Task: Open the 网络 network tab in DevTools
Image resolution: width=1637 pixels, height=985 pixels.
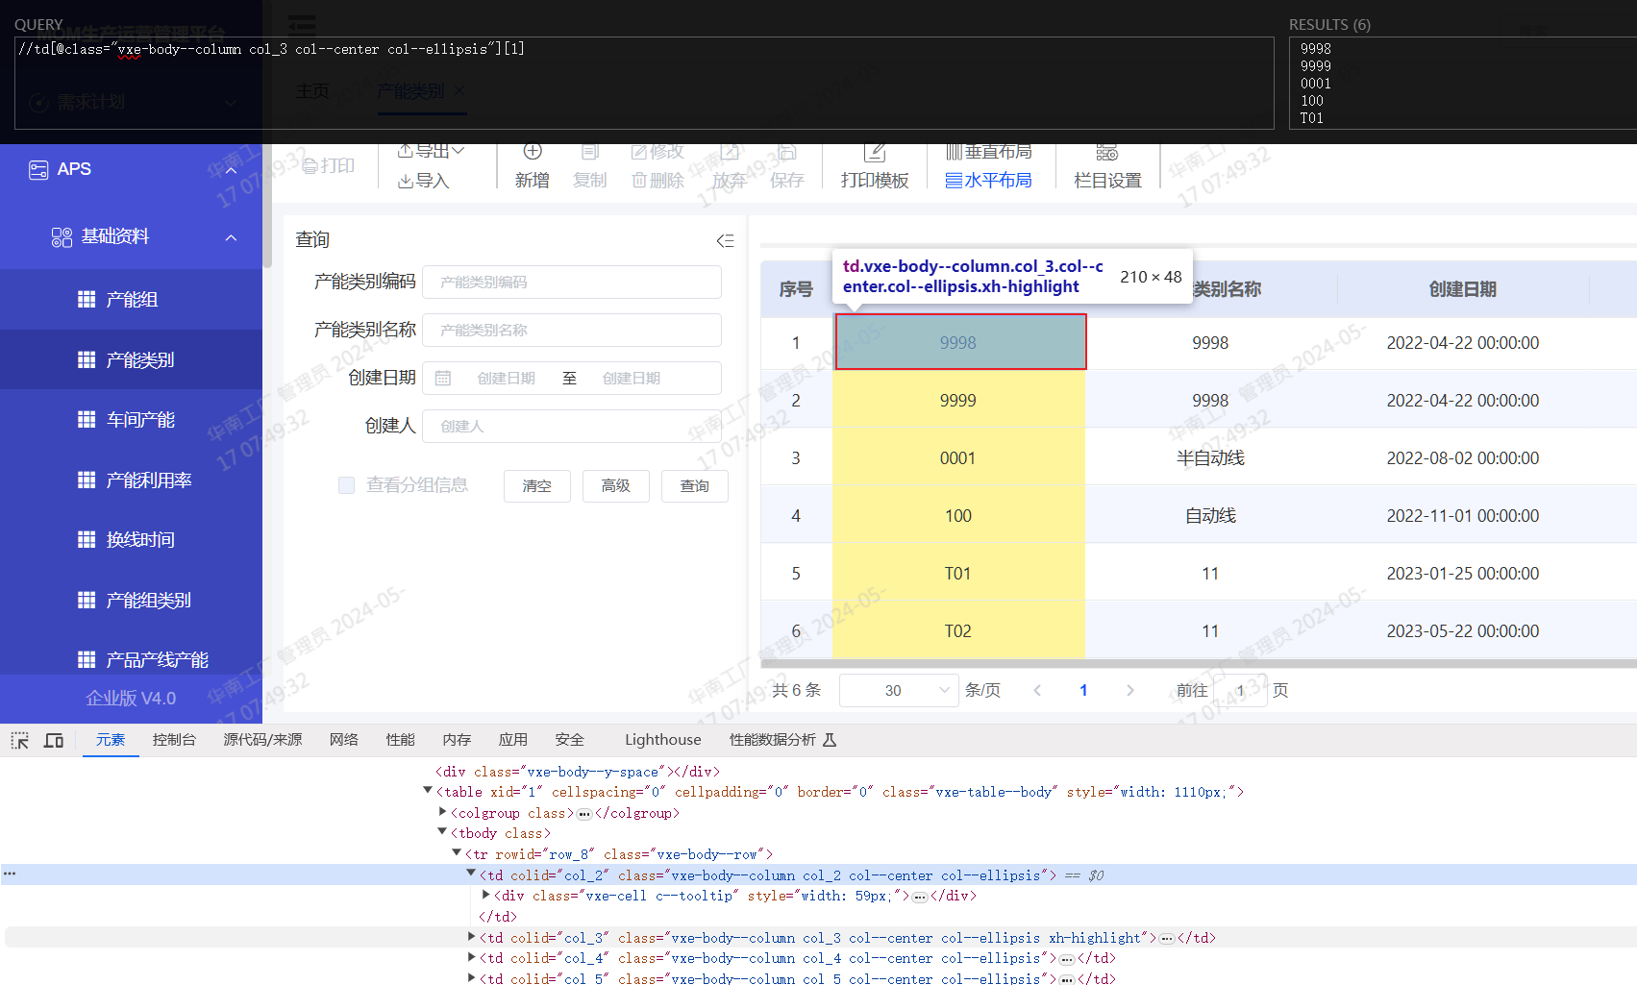Action: click(x=343, y=740)
